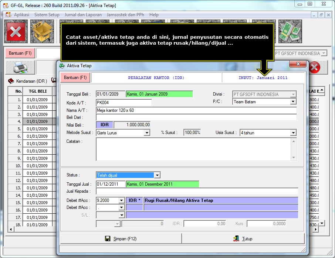Viewport: 335px width, 258px height.
Task: Select row 4 date 01/01/2009
Action: 37,121
